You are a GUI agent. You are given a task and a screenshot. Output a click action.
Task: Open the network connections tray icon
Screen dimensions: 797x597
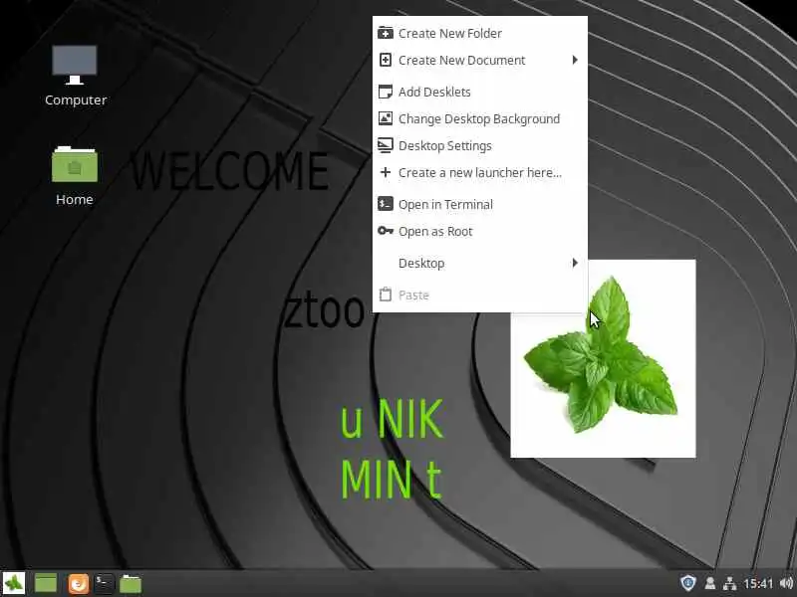pyautogui.click(x=730, y=583)
